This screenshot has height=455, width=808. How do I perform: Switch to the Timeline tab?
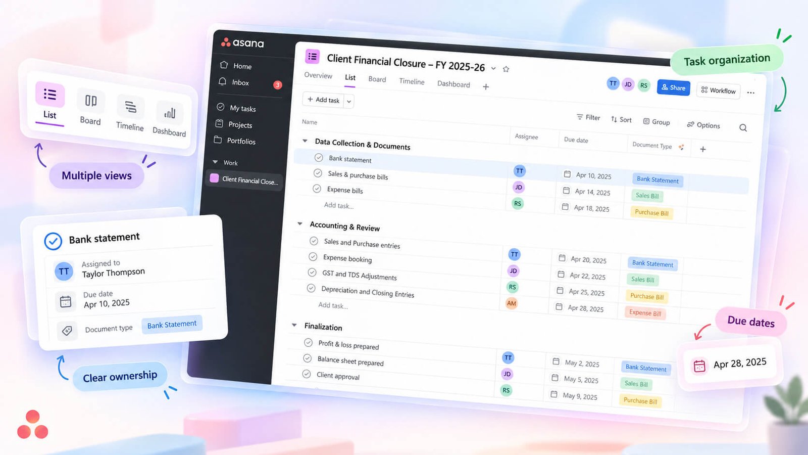(x=412, y=81)
